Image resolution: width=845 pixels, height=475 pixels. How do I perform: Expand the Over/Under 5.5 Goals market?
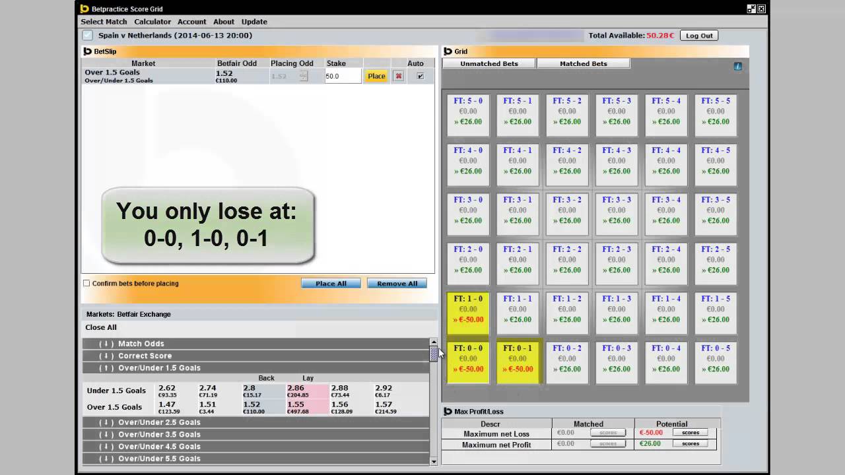255,459
